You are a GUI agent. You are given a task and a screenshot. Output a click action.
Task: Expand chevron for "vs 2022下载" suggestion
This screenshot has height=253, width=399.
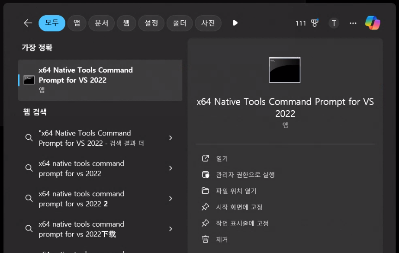click(x=171, y=229)
